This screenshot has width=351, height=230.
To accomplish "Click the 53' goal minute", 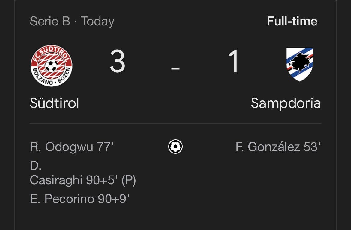I will [312, 147].
